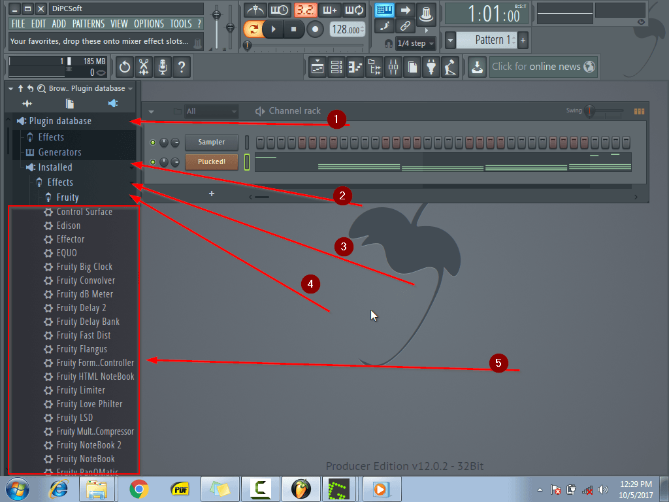669x502 pixels.
Task: Toggle the 3.2 countdown before recording
Action: (305, 10)
